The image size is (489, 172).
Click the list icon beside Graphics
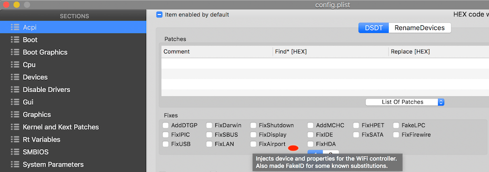[15, 115]
